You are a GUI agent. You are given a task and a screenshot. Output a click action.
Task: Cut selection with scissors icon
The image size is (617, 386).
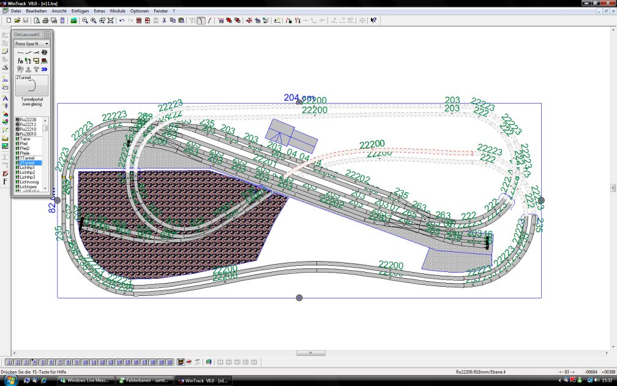164,20
